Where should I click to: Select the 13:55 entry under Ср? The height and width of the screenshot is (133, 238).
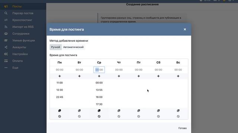[x=99, y=90]
